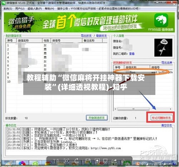Open the 系统(S) menu
This screenshot has height=167, width=179.
(8, 9)
